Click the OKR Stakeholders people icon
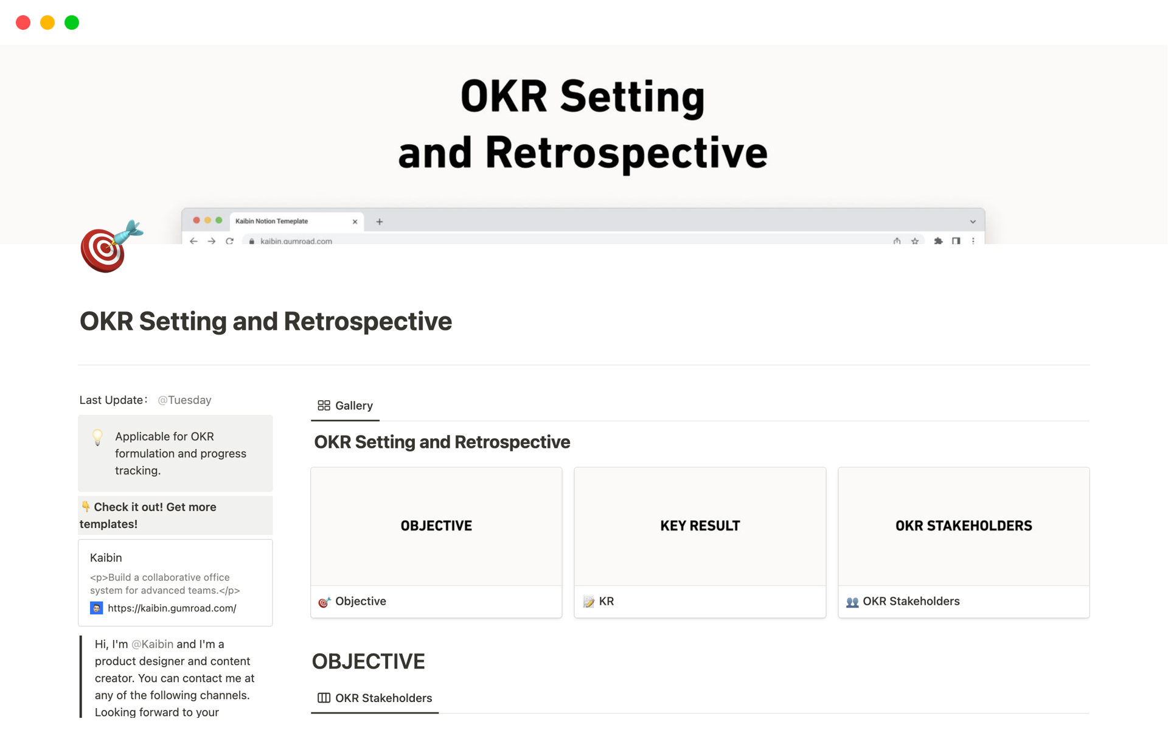The width and height of the screenshot is (1168, 730). 852,602
